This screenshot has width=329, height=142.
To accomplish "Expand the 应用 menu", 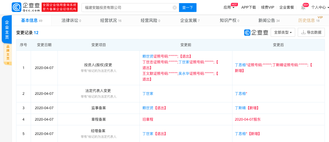I will pyautogui.click(x=229, y=7).
